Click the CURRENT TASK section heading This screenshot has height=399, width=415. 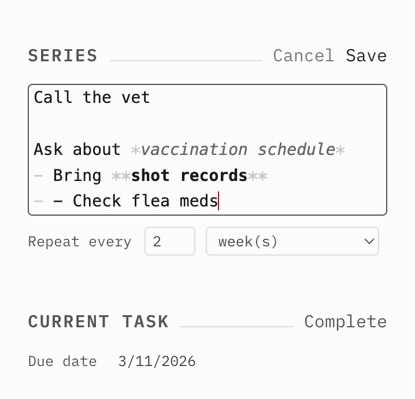click(98, 322)
